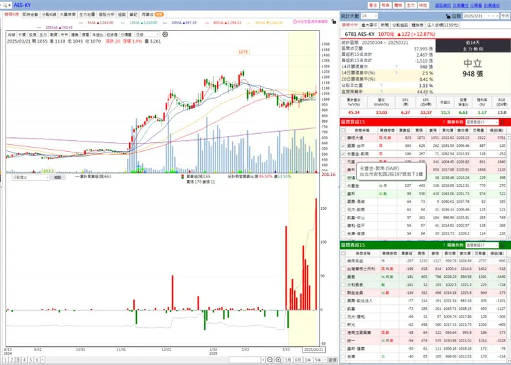Image resolution: width=511 pixels, height=365 pixels.
Task: Click help icon in 區間買超15 header
Action: click(x=443, y=122)
